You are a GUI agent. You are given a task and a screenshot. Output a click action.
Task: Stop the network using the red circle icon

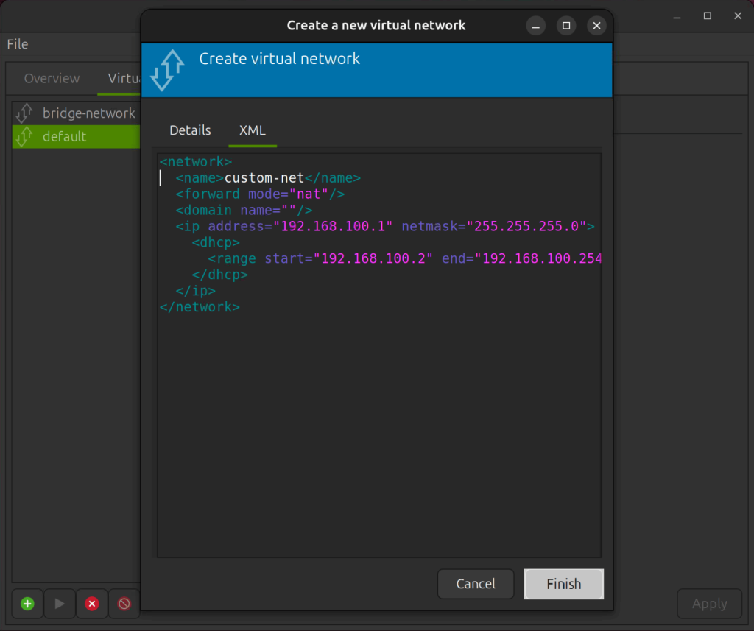click(x=124, y=604)
